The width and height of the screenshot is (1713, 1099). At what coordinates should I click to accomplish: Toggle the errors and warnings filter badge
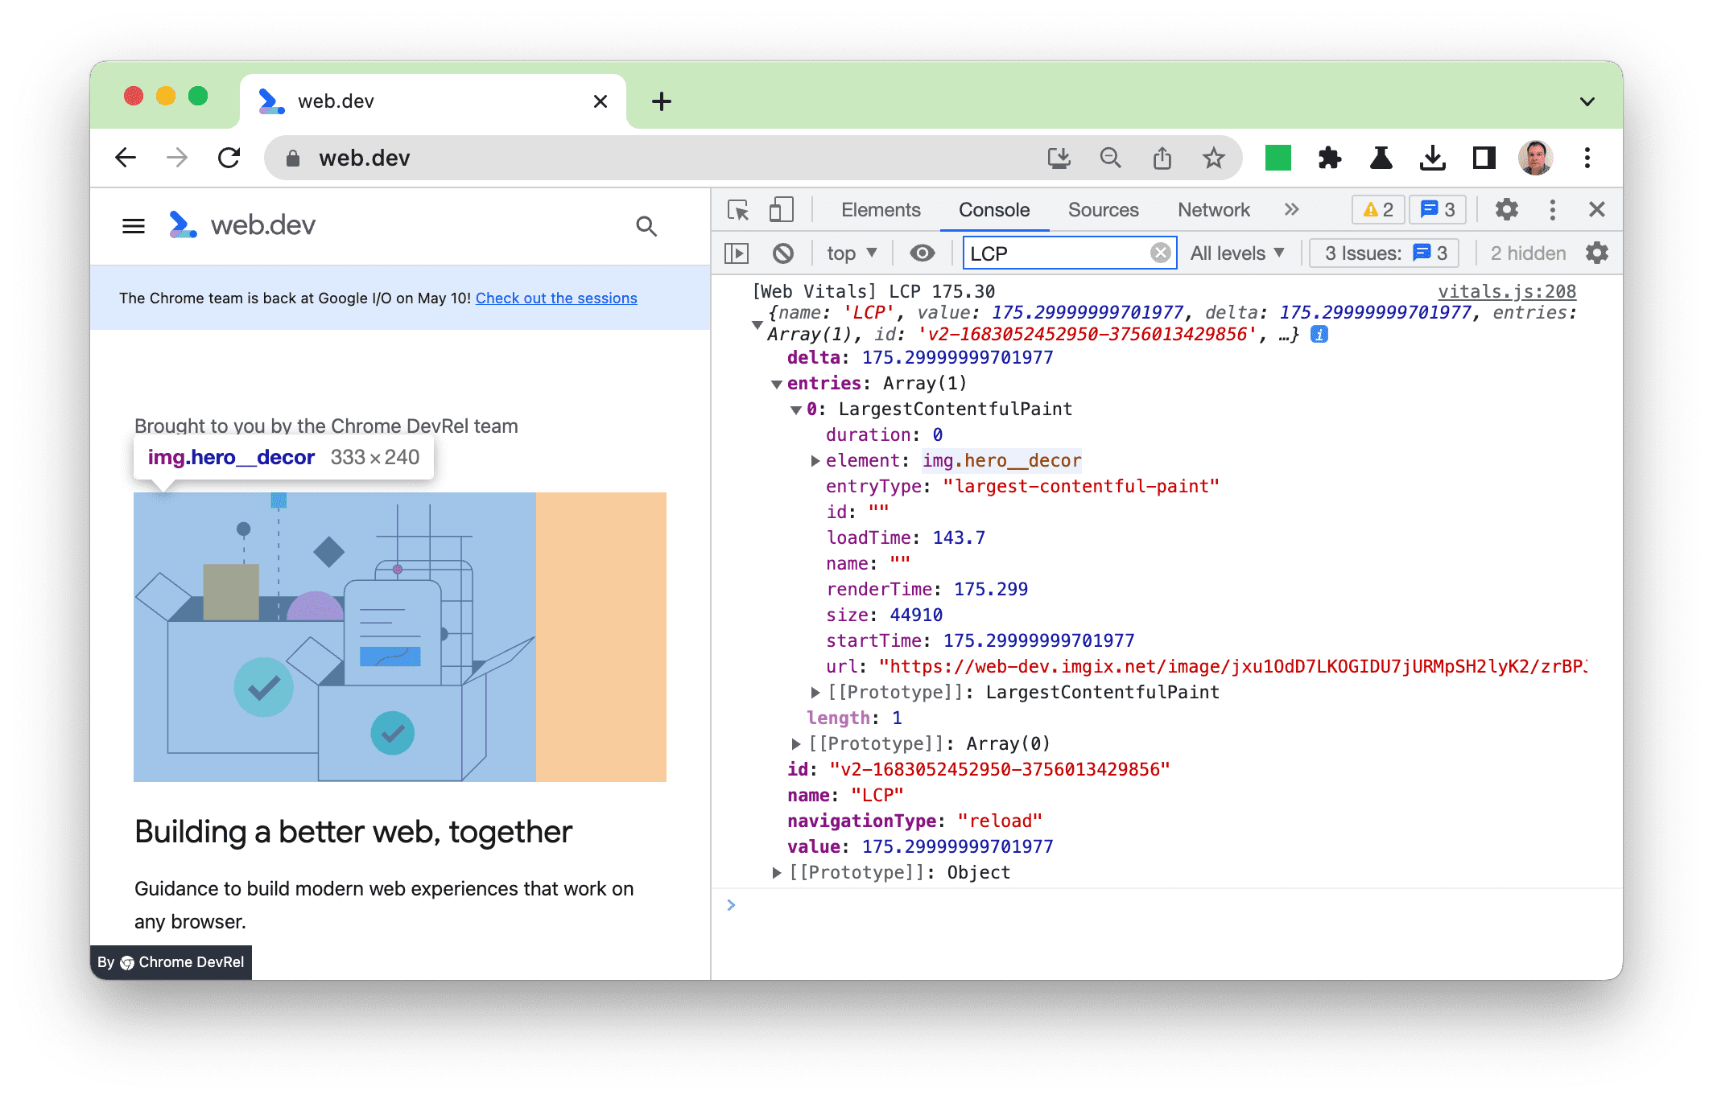click(1377, 209)
